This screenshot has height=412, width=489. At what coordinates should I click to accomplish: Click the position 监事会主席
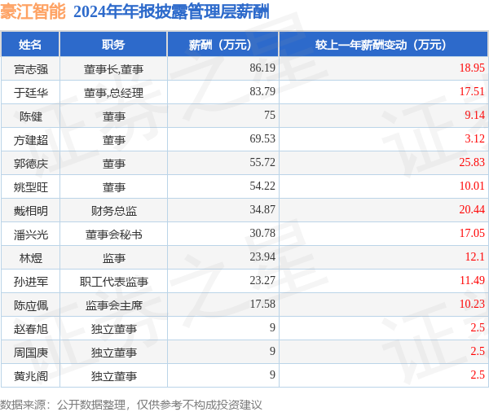pyautogui.click(x=113, y=305)
